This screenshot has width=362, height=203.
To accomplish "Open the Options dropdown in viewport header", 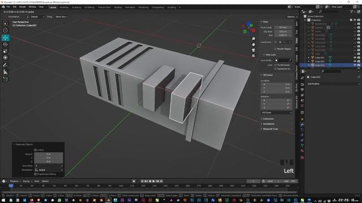I will [x=292, y=17].
